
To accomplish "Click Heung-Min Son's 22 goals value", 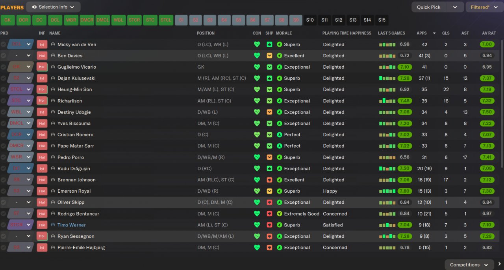I will (x=446, y=89).
